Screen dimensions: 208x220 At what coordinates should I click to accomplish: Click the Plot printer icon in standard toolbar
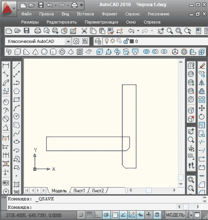tap(38, 31)
